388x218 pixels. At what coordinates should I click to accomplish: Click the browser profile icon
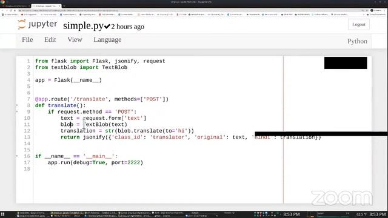[372, 10]
